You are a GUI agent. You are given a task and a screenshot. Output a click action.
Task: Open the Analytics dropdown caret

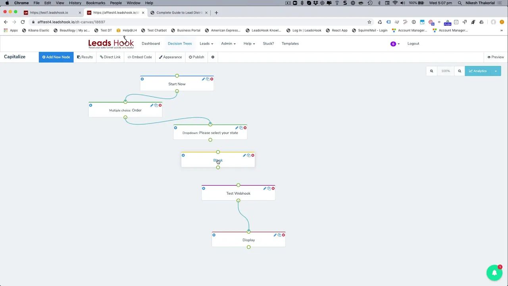[496, 71]
